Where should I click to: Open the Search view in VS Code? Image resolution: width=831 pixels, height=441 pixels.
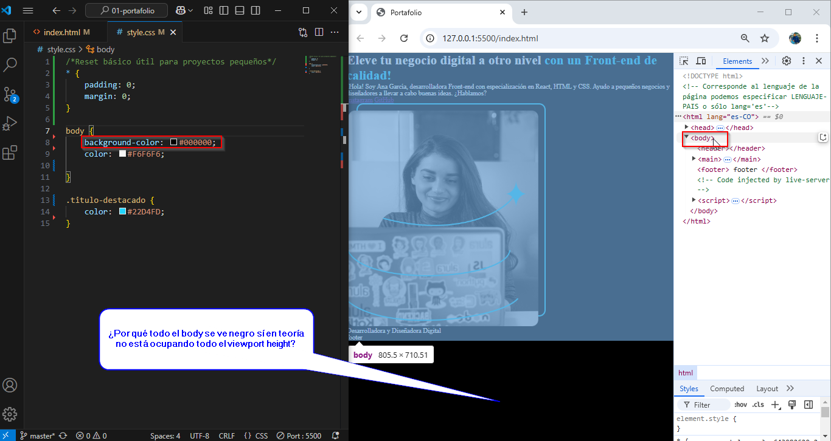click(x=10, y=65)
